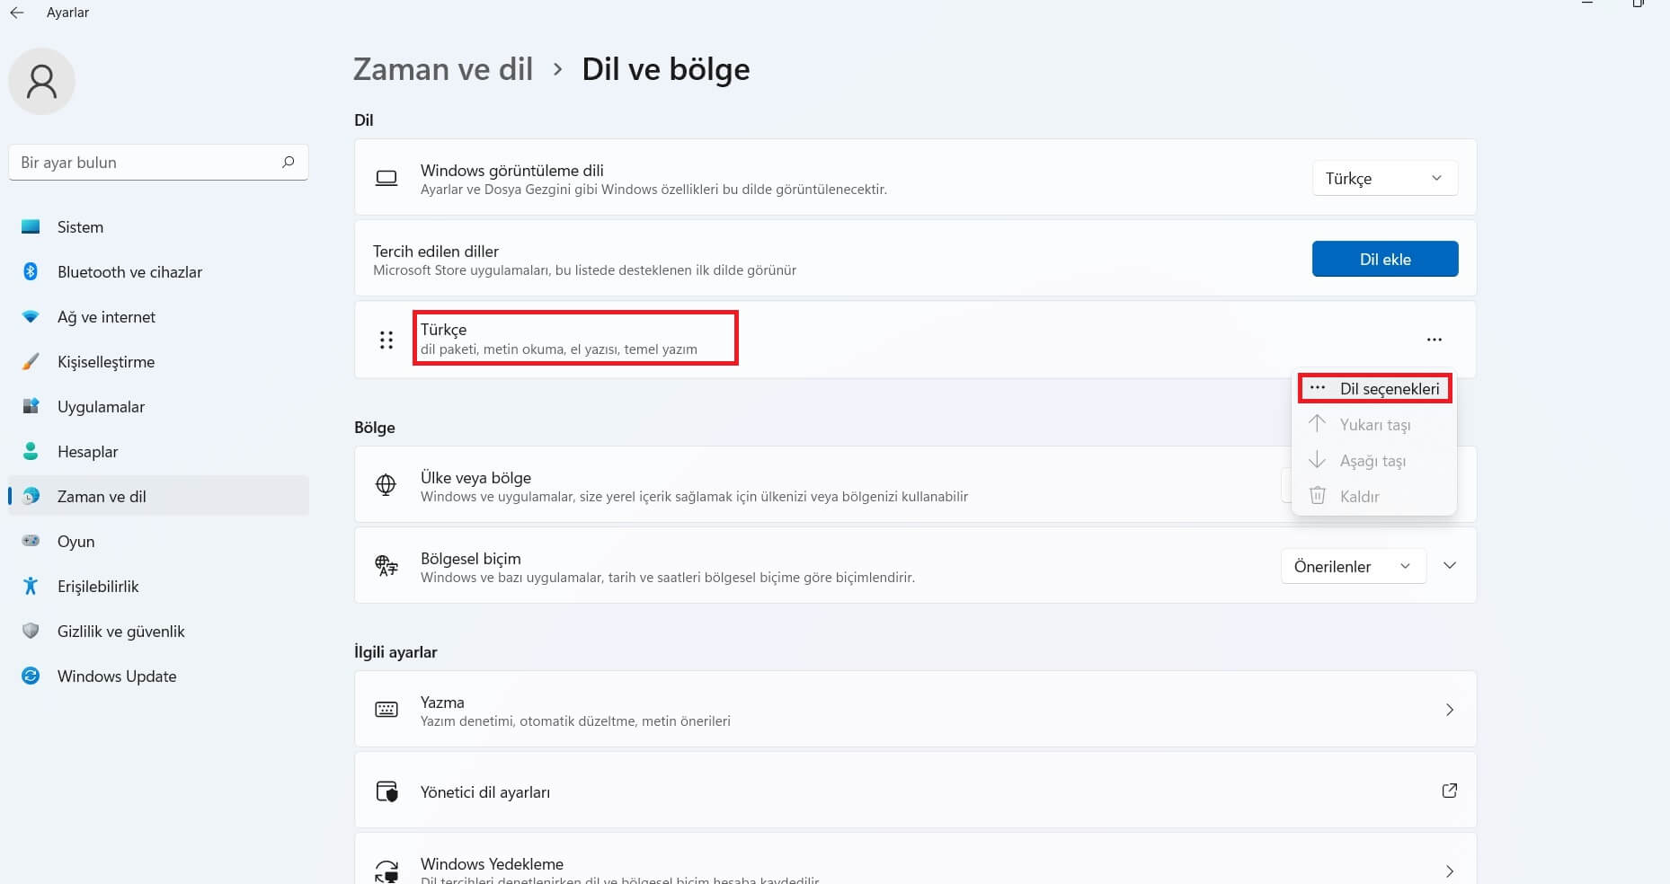Open the Yazma settings chevron
The image size is (1670, 884).
(1449, 709)
